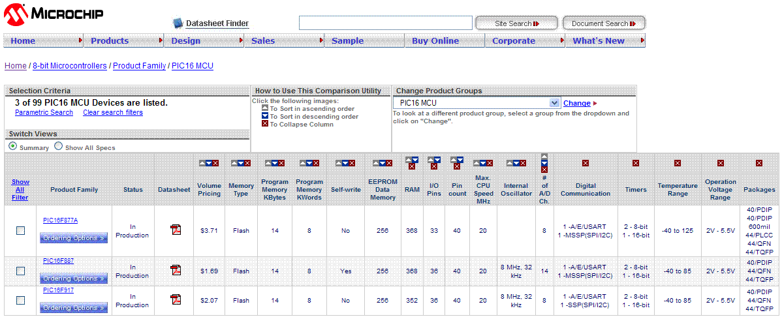The width and height of the screenshot is (782, 317).
Task: Open the PIC16F887 product link
Action: point(58,261)
